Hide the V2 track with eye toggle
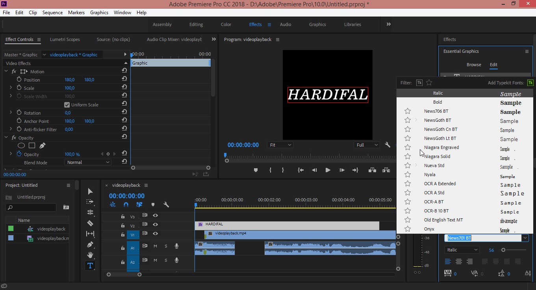 coord(156,225)
